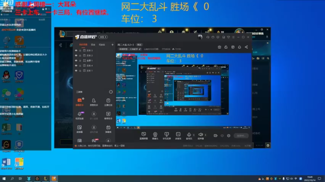Open the 原画 quality pill beside title

139,45
